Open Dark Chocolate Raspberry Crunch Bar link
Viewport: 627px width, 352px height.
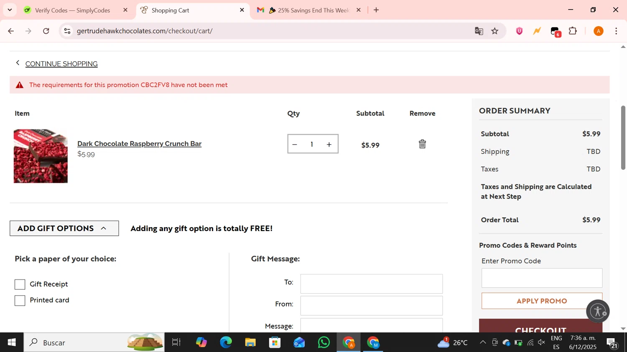[x=139, y=143]
